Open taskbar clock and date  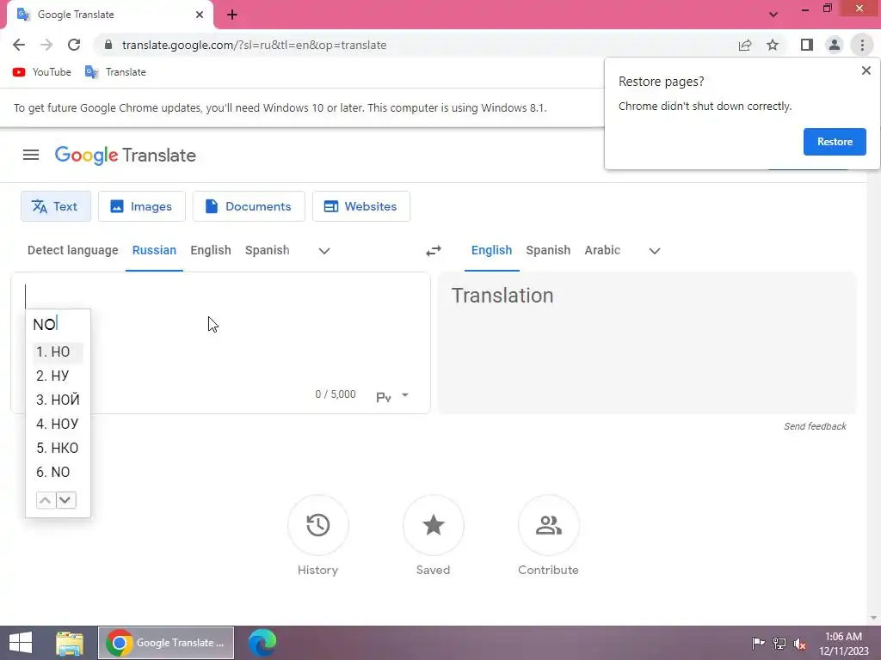pyautogui.click(x=843, y=644)
